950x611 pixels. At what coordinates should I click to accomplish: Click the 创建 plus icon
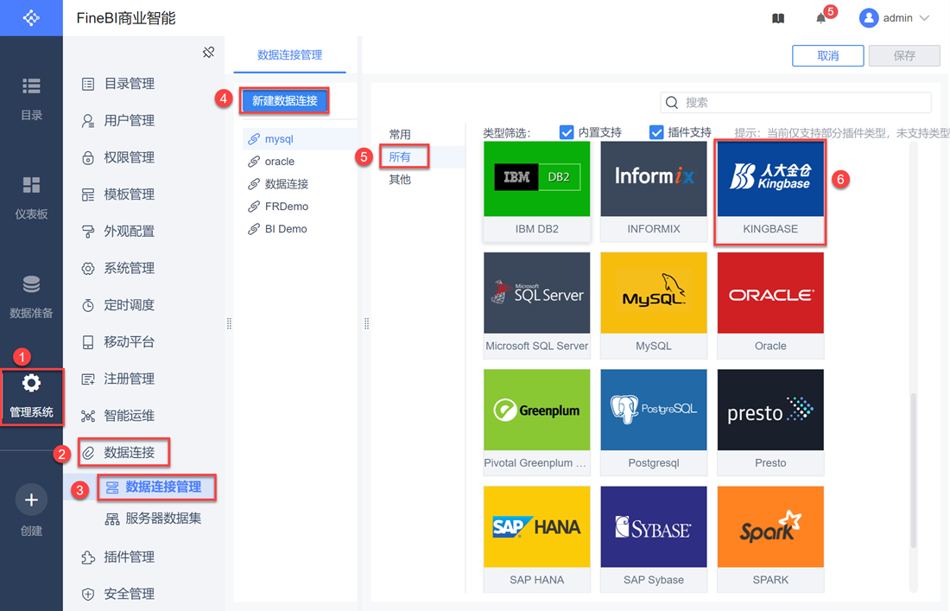click(x=31, y=500)
